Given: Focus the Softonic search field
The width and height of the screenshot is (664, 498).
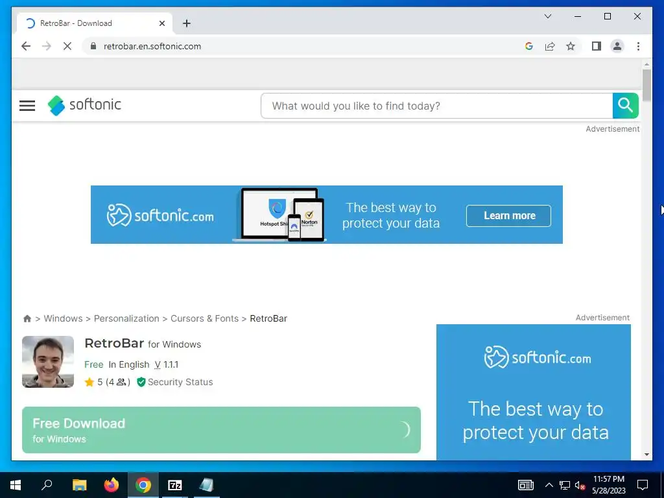Looking at the screenshot, I should coord(436,106).
